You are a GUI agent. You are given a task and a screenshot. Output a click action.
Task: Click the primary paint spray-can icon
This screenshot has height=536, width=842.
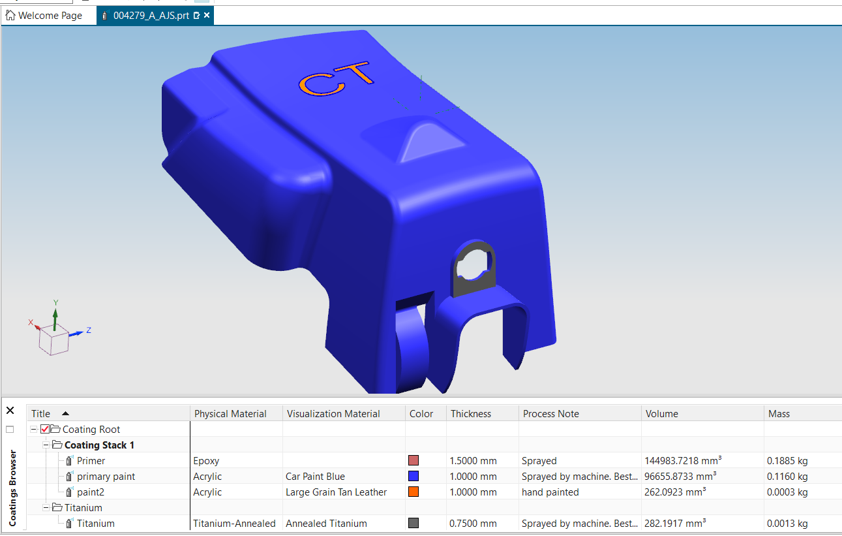click(69, 477)
